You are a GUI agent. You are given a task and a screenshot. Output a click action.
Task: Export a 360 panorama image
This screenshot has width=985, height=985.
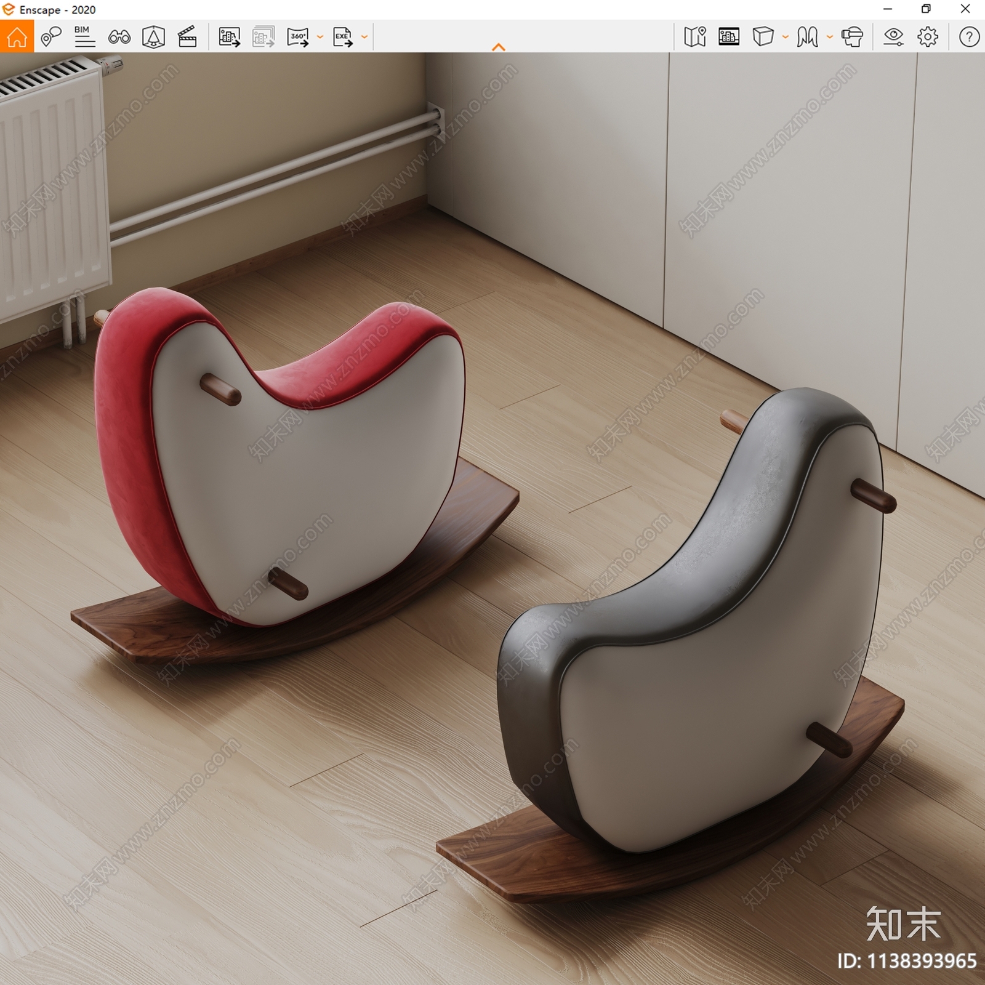click(298, 37)
